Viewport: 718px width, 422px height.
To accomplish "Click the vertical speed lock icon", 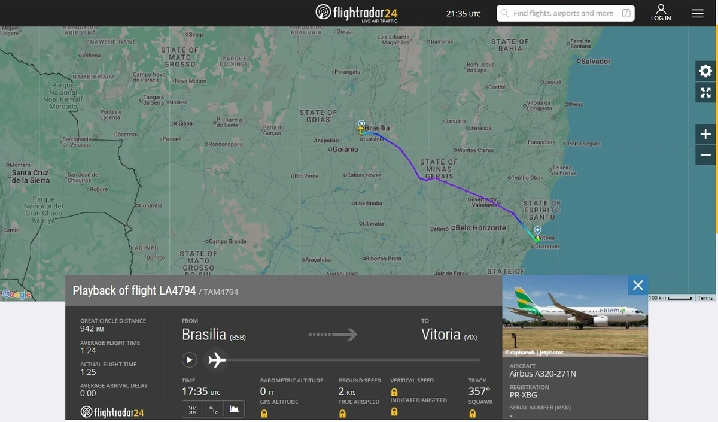I will pyautogui.click(x=394, y=391).
